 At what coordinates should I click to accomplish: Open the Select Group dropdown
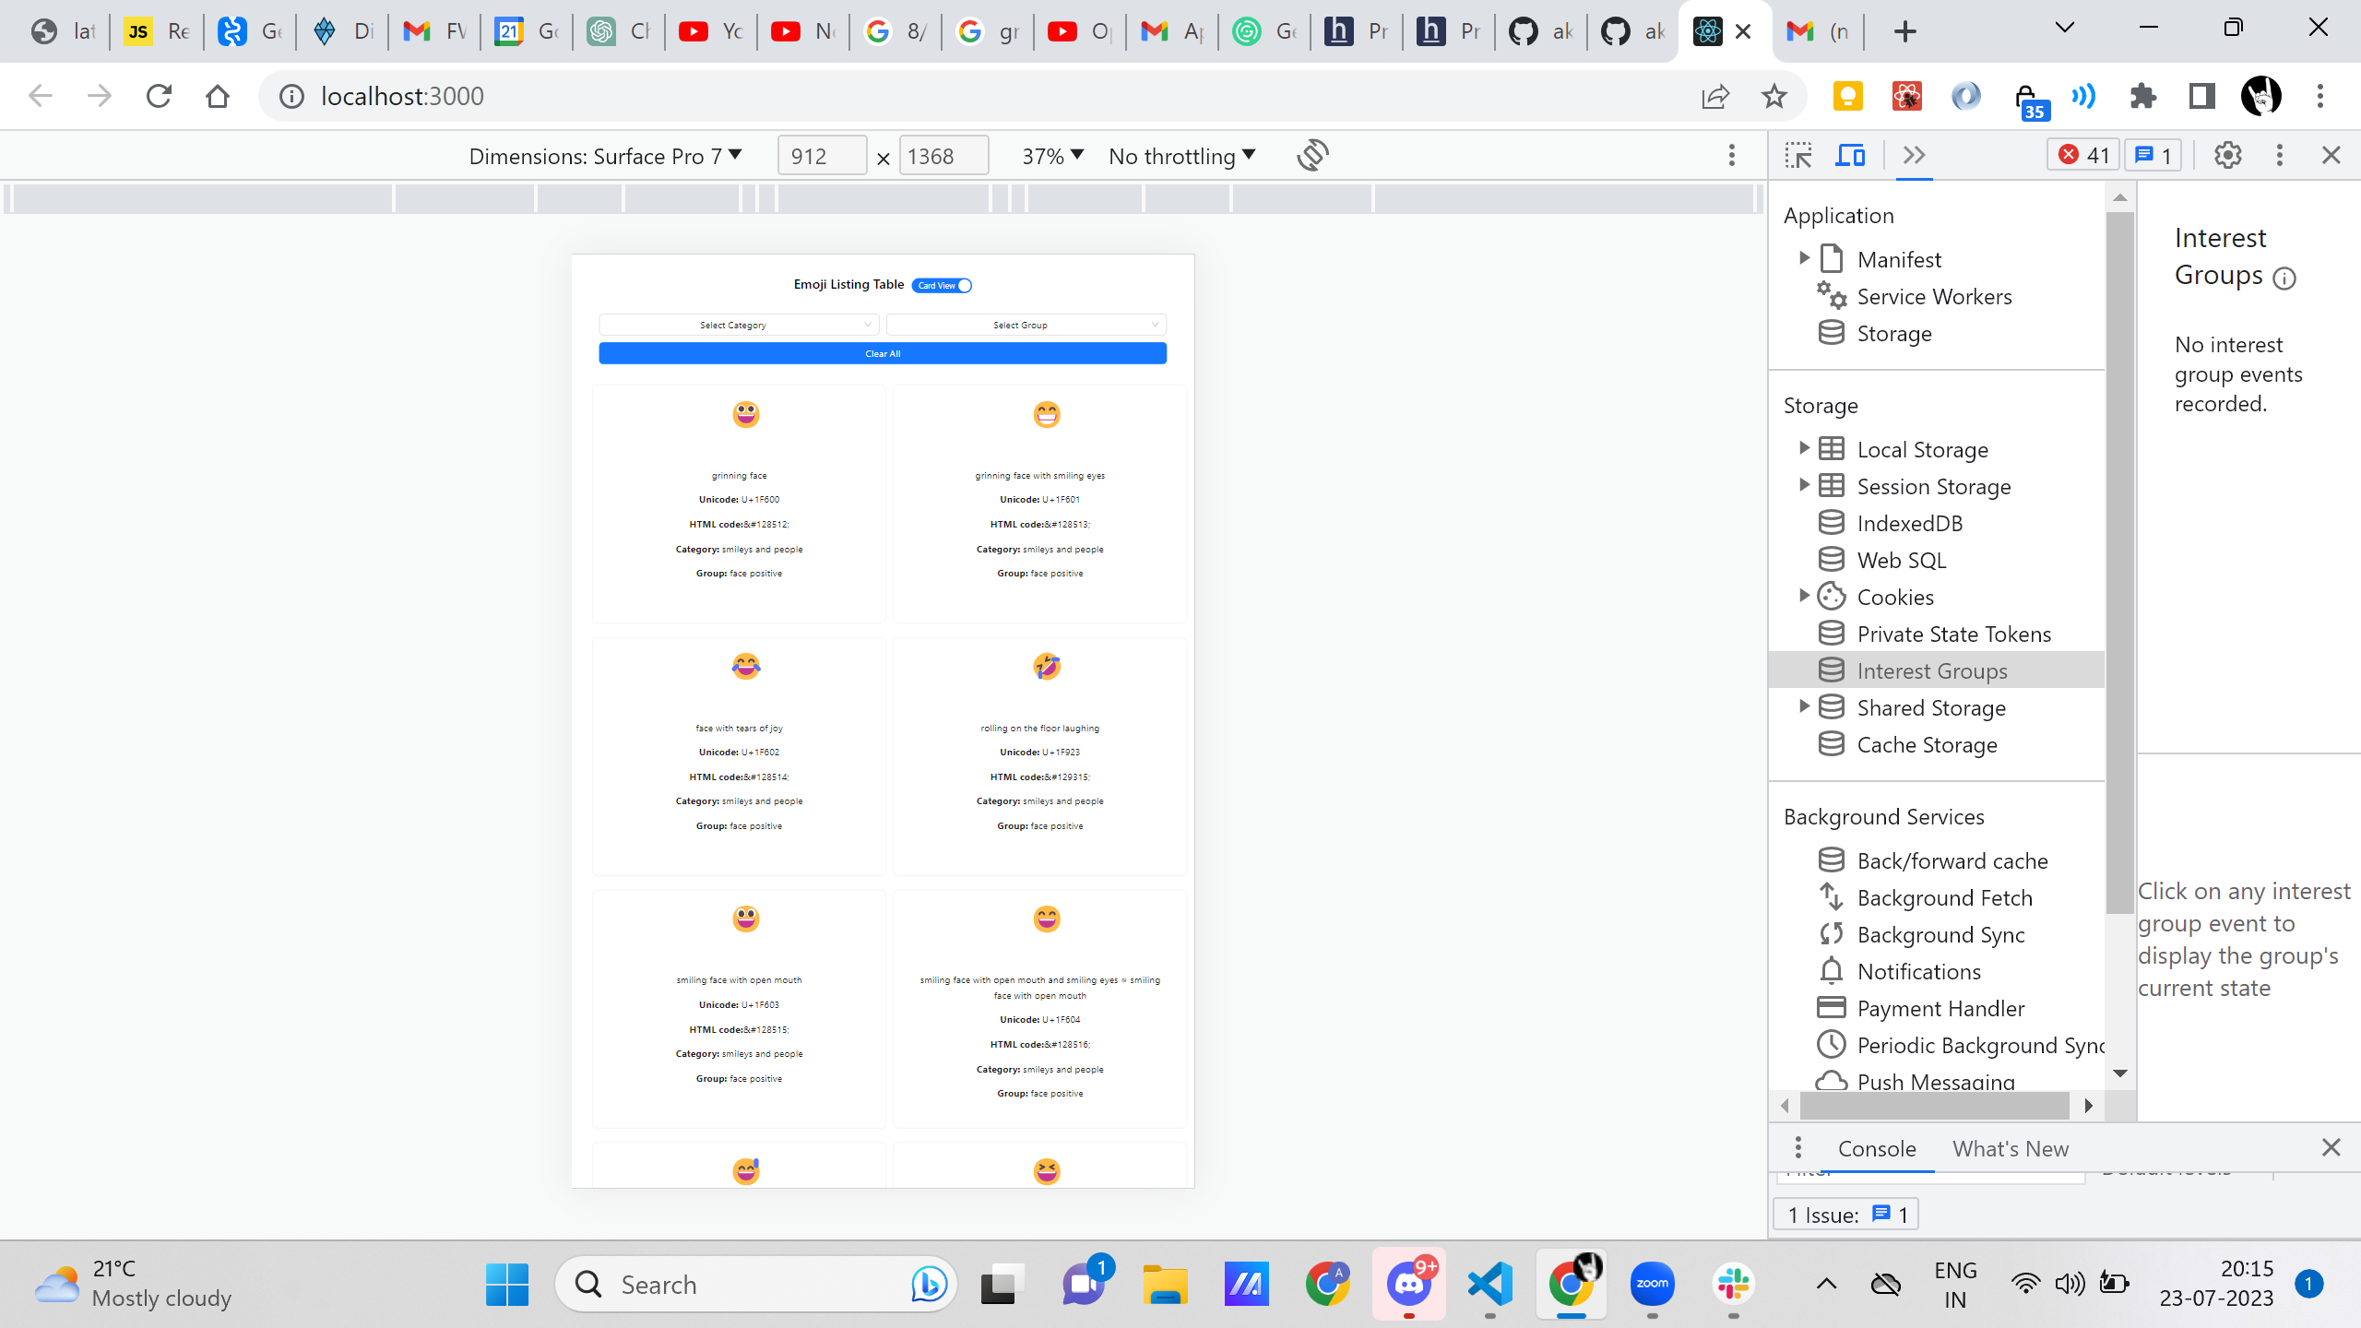1026,325
